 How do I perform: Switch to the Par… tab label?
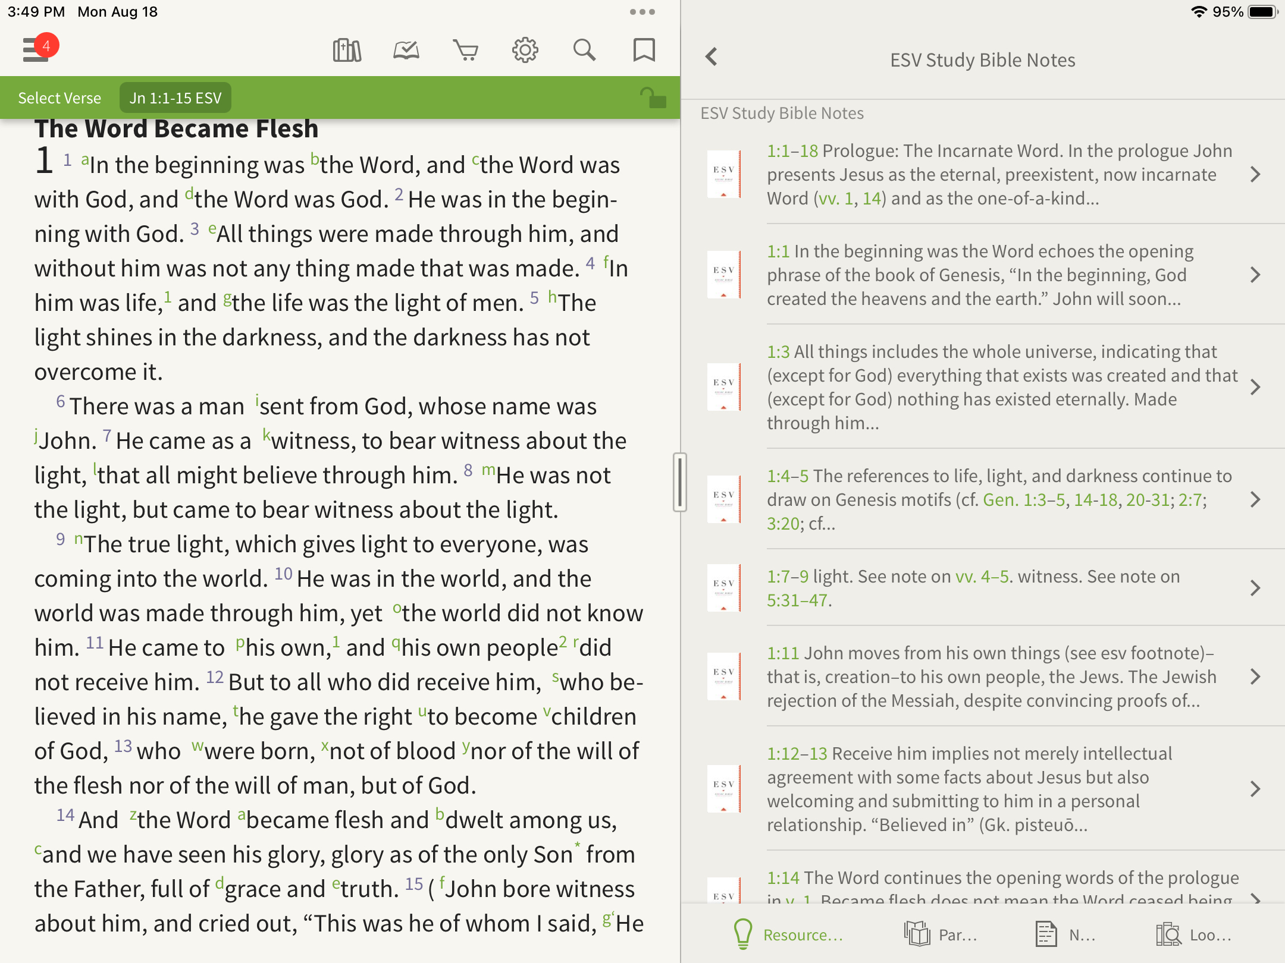pos(958,935)
